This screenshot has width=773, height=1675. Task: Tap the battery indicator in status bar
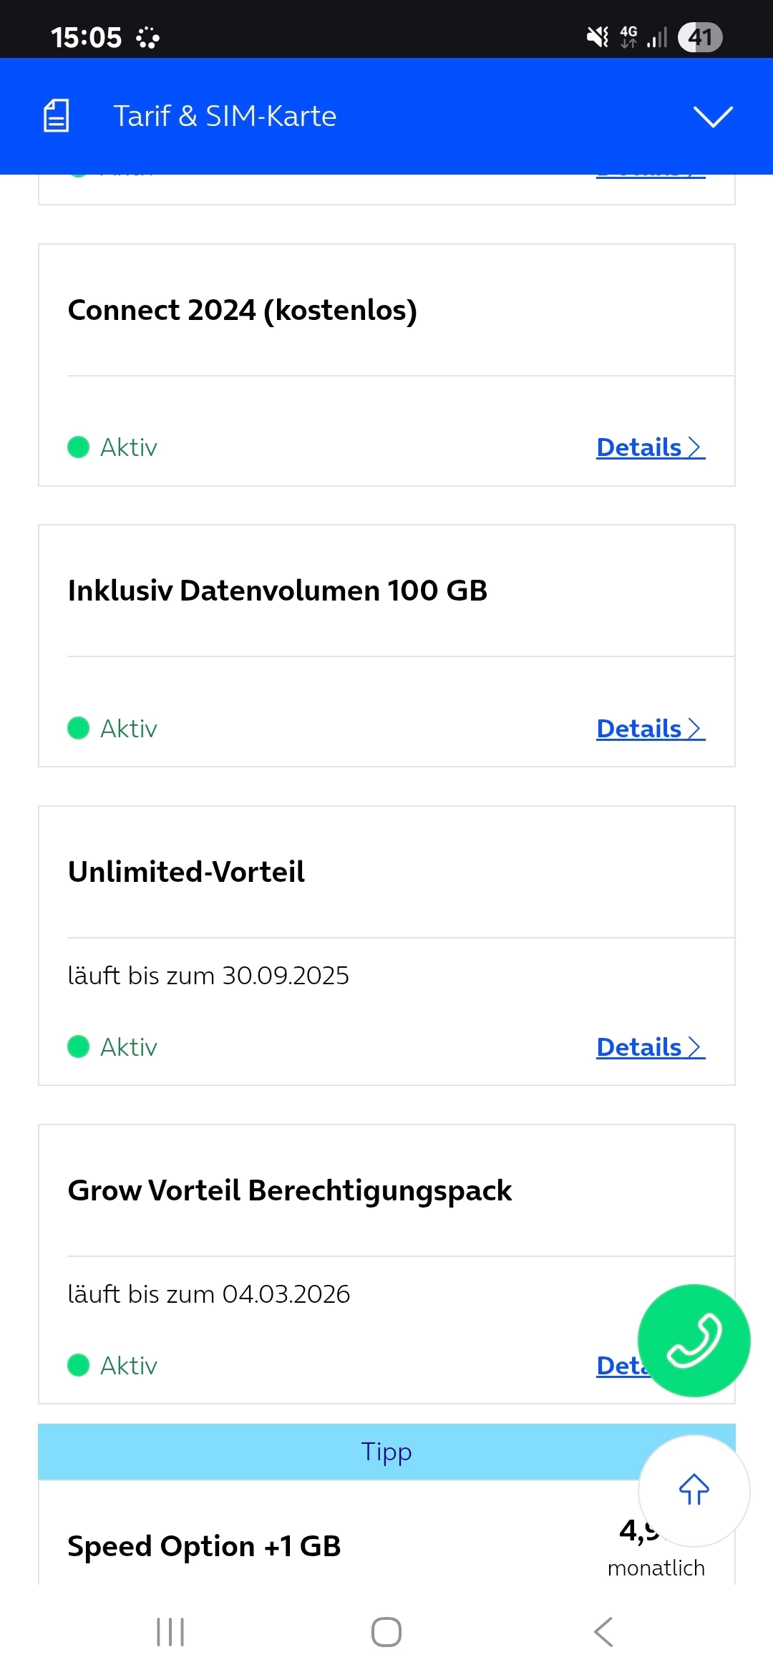(x=699, y=37)
